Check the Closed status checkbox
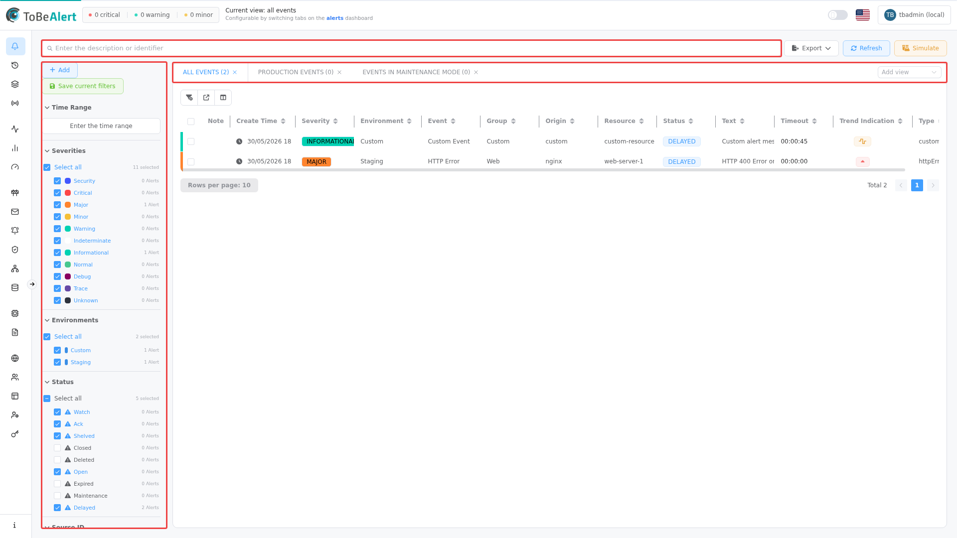957x538 pixels. 57,448
